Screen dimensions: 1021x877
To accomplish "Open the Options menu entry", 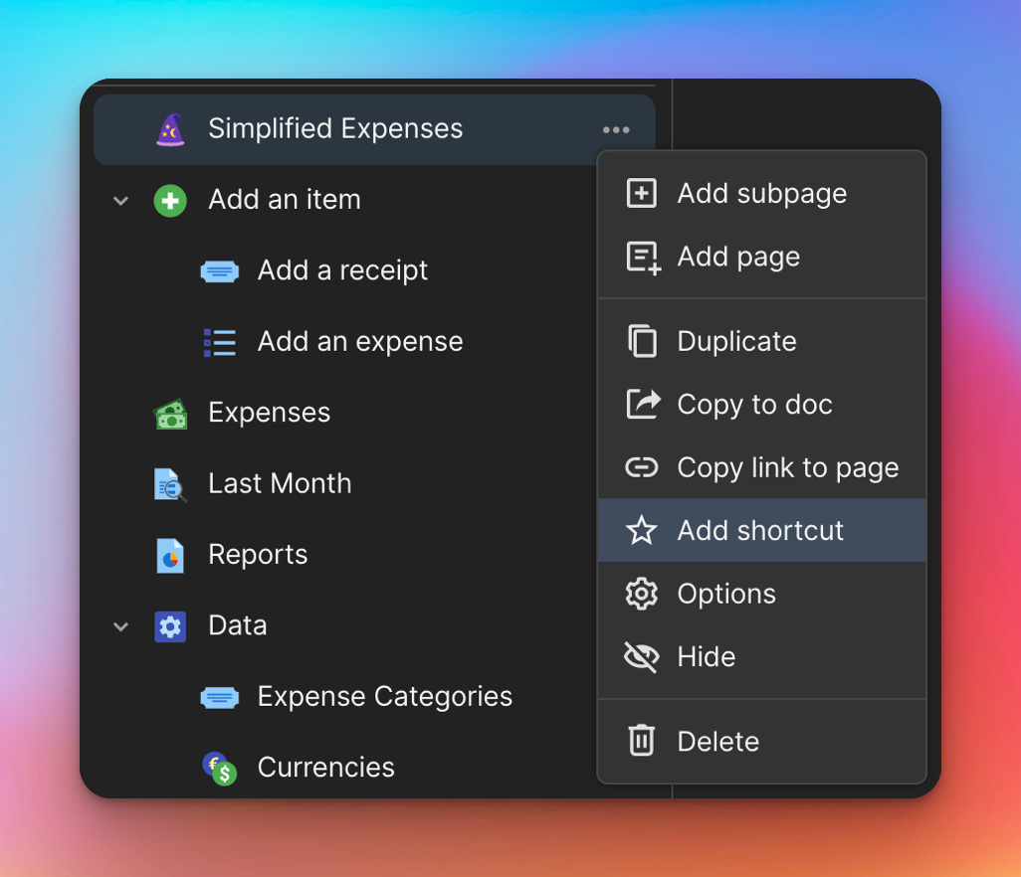I will click(x=725, y=594).
